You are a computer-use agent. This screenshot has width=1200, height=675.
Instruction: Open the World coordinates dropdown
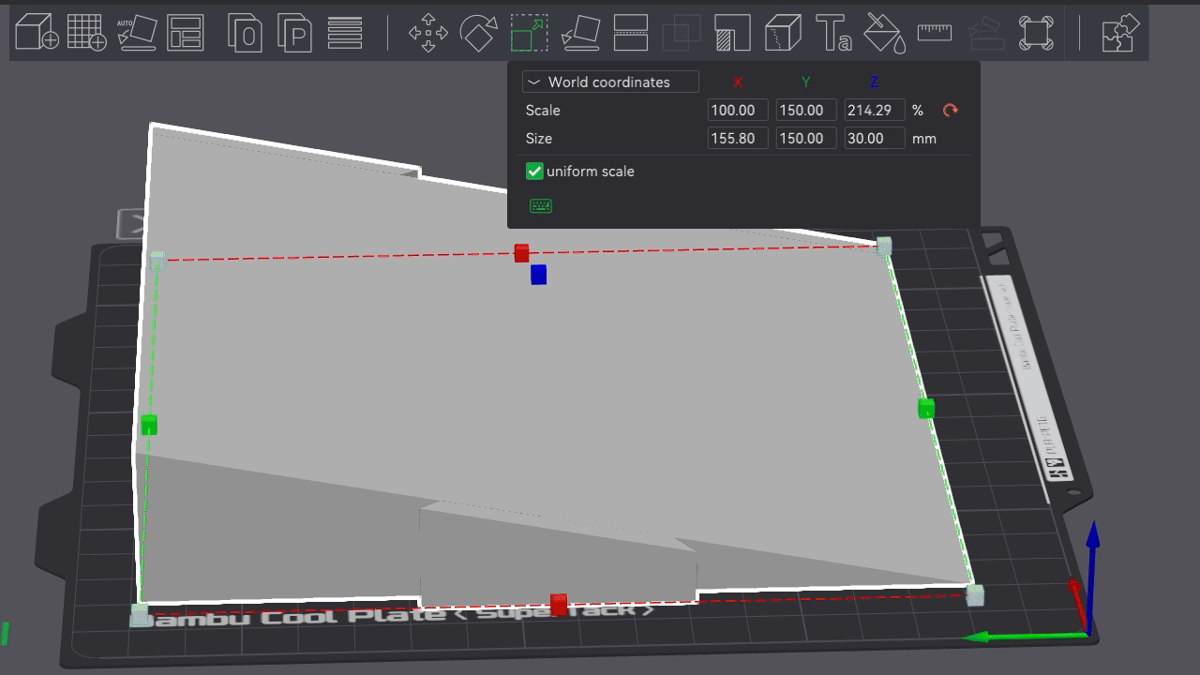(610, 82)
